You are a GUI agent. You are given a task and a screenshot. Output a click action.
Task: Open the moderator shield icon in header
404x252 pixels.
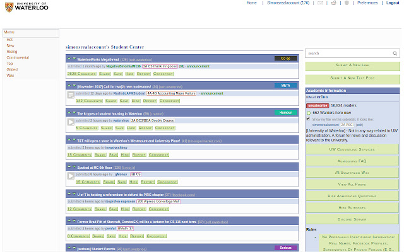(347, 3)
